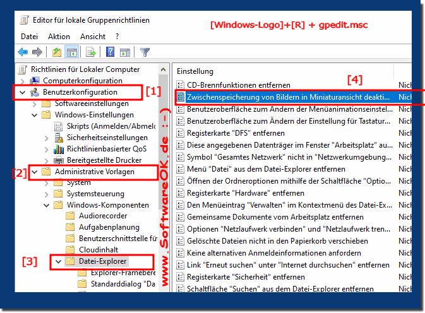Select Benutzeroberfläche zum Ändern der Einstellung für Tastatur policy

(x=289, y=121)
